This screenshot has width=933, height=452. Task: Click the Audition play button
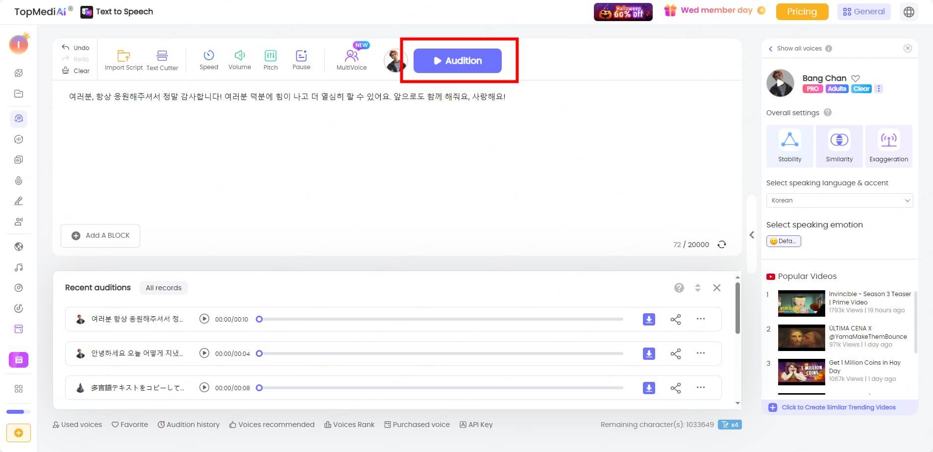click(457, 61)
